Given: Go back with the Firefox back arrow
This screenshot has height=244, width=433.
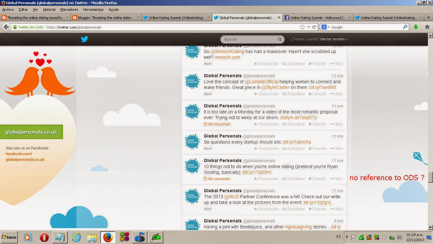Looking at the screenshot, I should pyautogui.click(x=6, y=27).
